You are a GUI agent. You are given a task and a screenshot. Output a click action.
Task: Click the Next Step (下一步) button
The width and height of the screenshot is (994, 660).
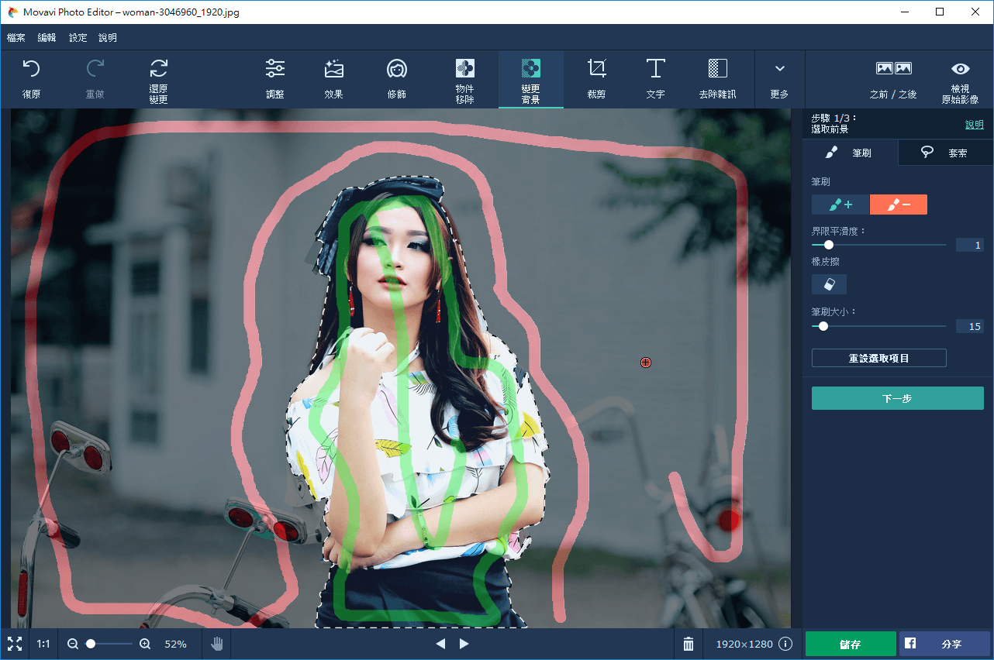pyautogui.click(x=897, y=398)
